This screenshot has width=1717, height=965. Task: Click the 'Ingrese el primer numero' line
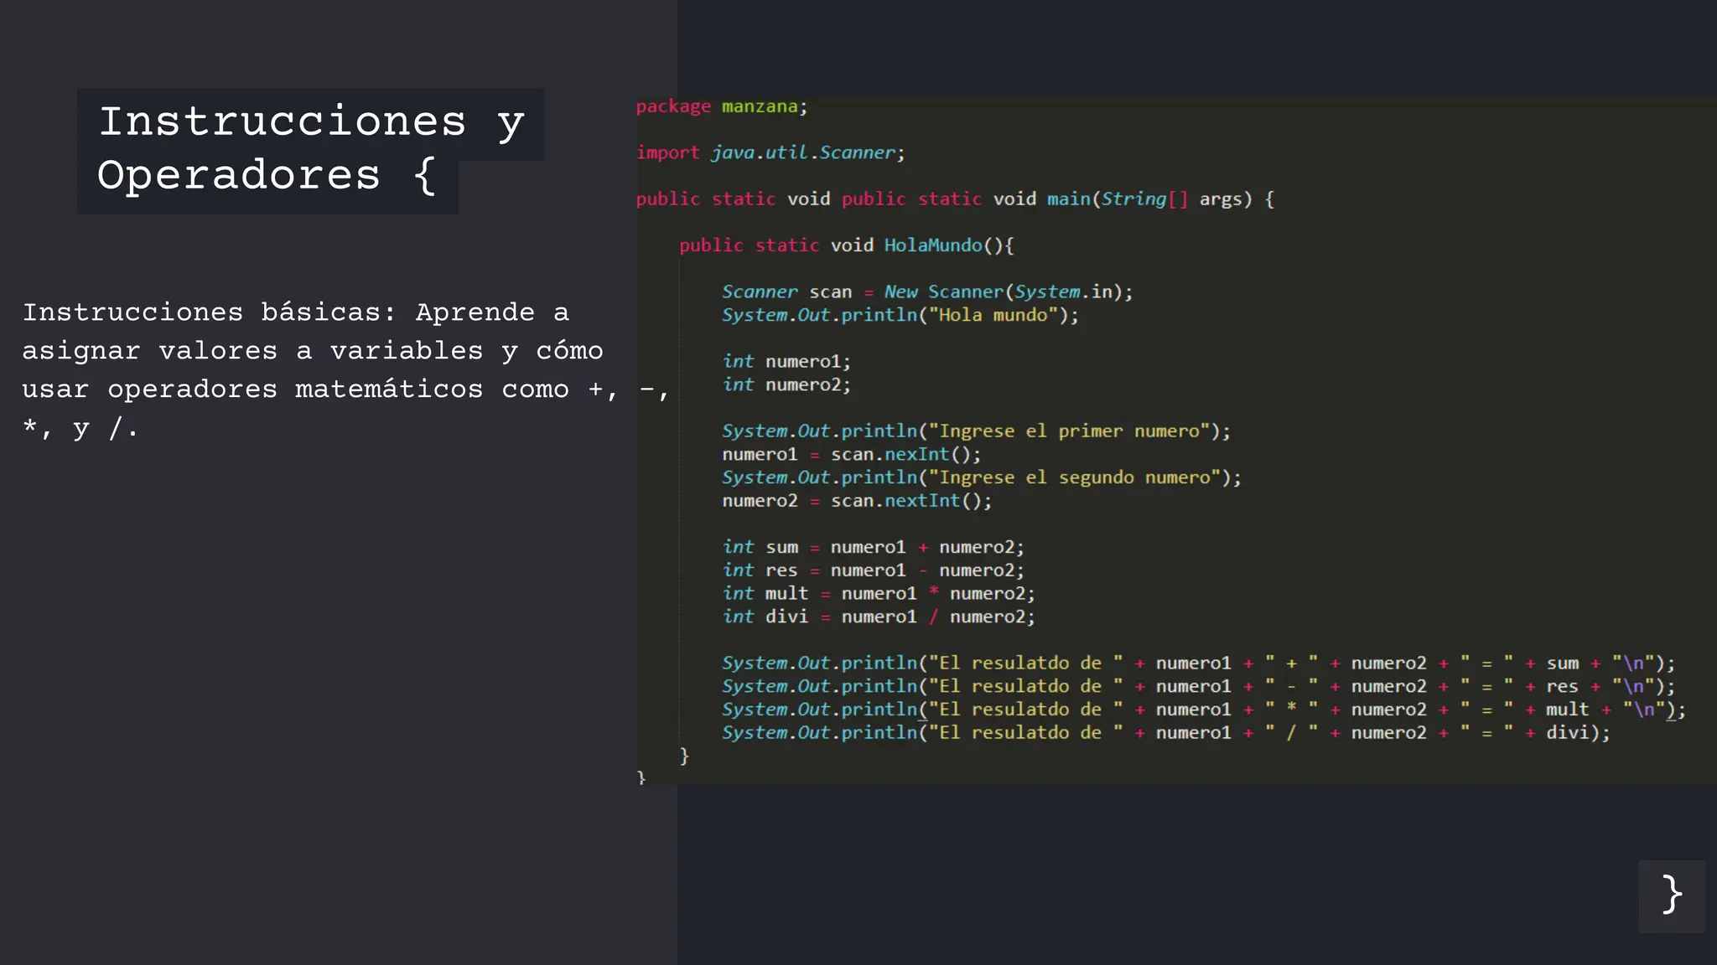point(975,431)
